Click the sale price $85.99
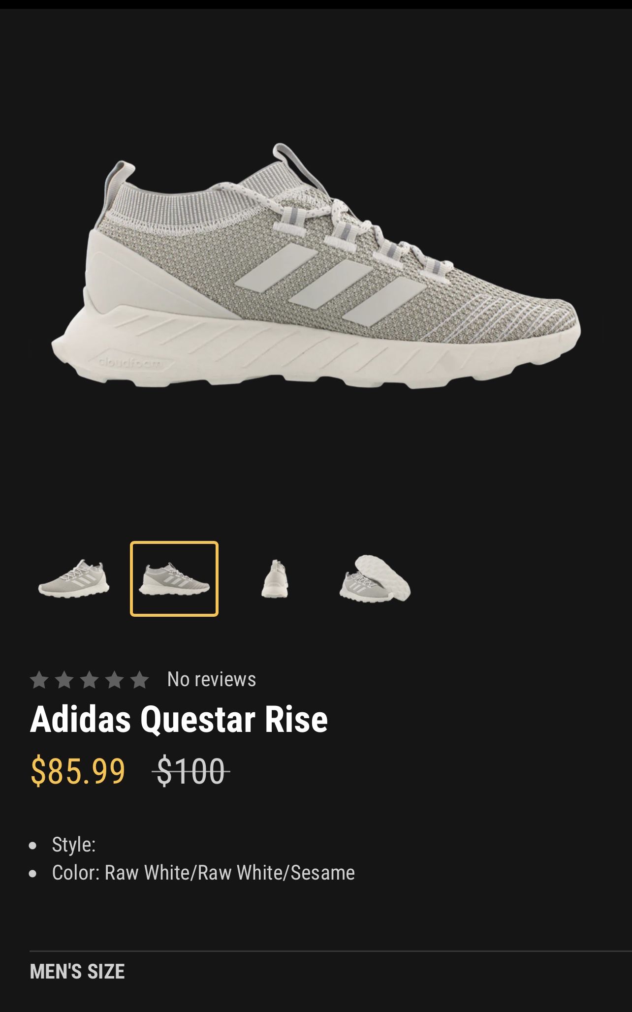 (78, 771)
